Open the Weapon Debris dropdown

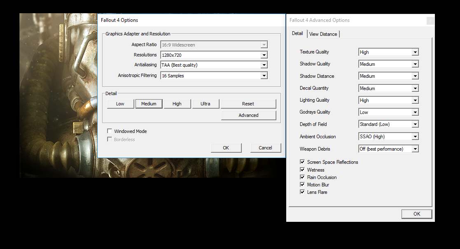point(388,149)
